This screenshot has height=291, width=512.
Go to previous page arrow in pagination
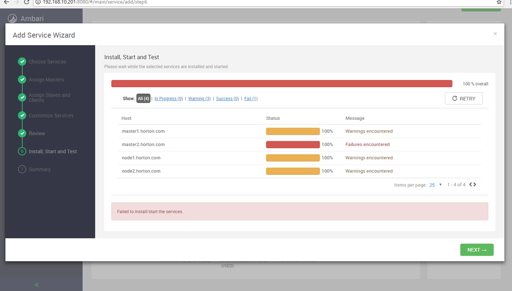pos(471,184)
